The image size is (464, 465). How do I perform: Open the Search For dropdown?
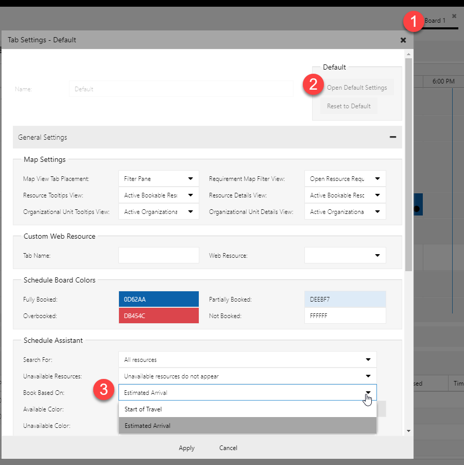pos(368,359)
